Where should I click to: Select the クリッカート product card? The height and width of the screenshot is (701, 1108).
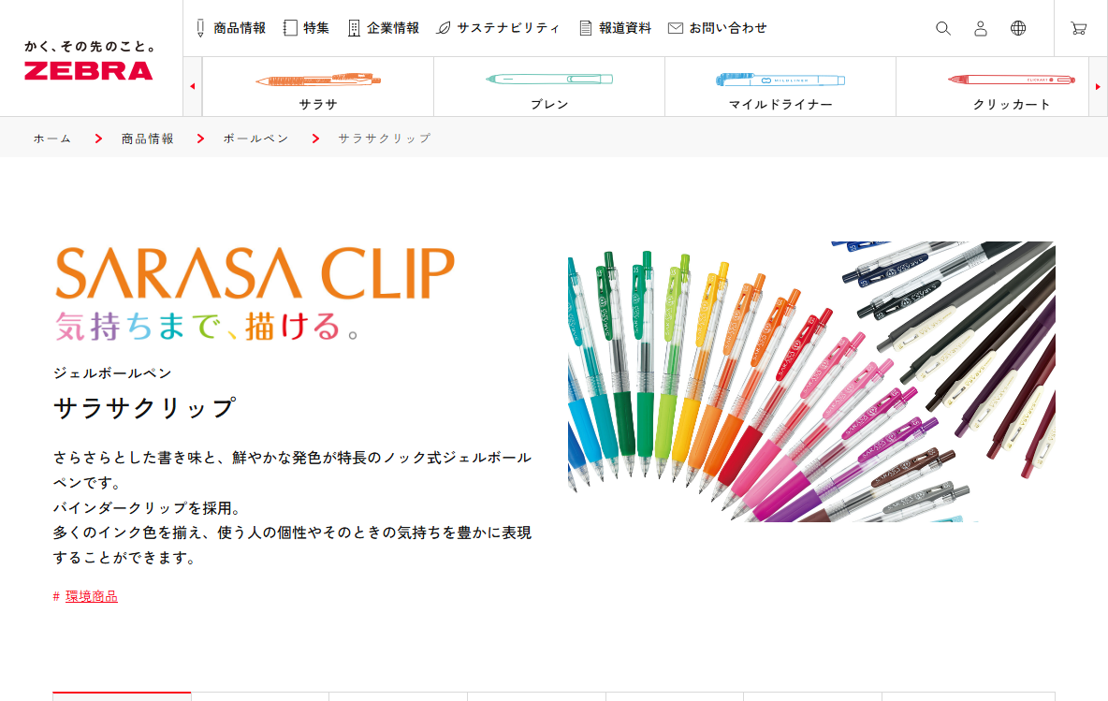click(992, 87)
